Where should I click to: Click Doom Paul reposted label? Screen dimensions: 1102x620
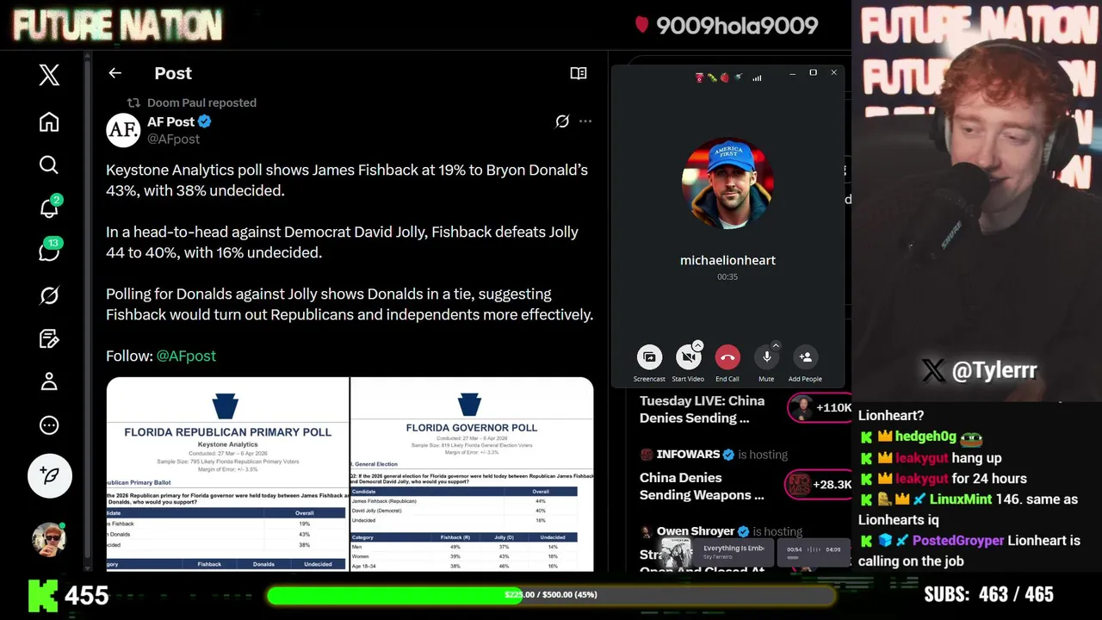tap(201, 102)
